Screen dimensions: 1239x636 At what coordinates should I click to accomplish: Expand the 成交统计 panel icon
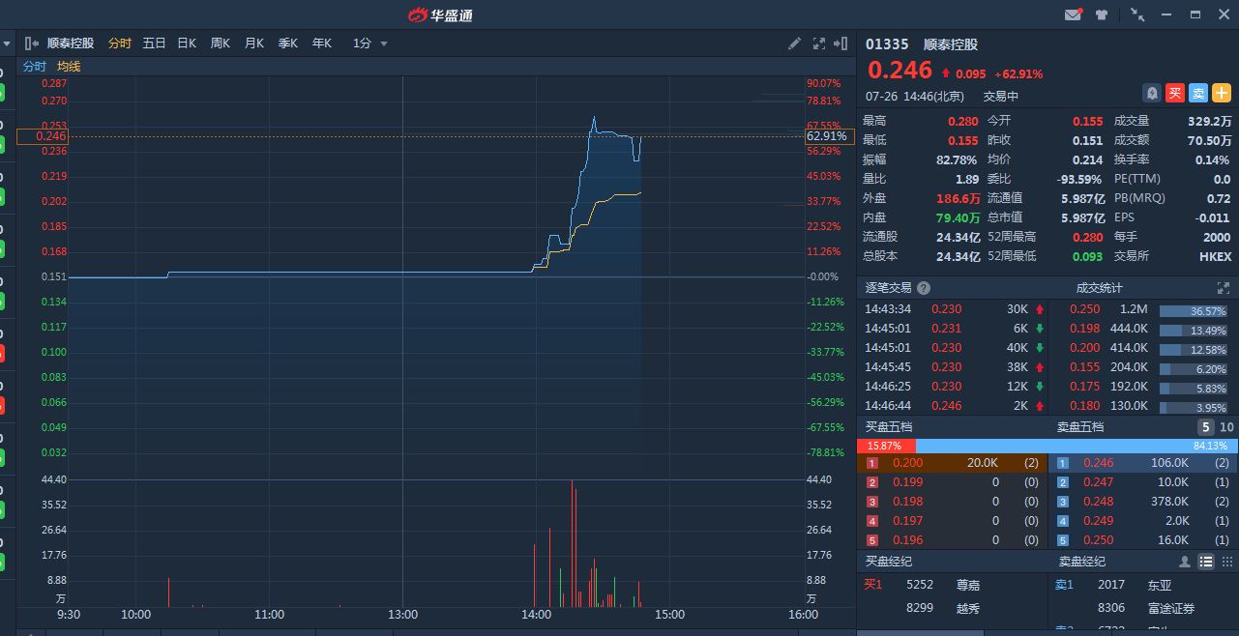(1223, 288)
